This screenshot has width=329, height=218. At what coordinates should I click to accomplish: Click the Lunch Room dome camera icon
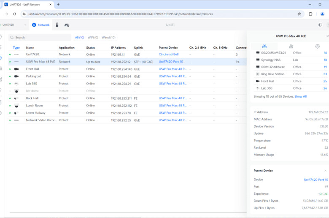click(16, 106)
